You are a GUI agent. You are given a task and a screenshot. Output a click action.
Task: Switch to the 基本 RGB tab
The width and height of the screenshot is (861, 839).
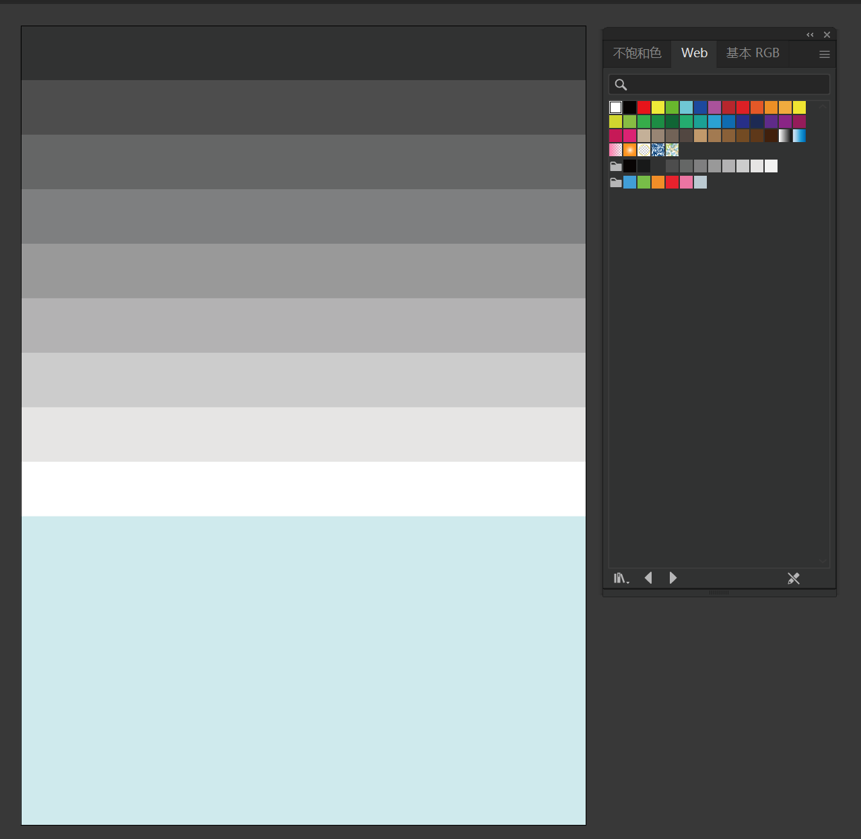[753, 53]
